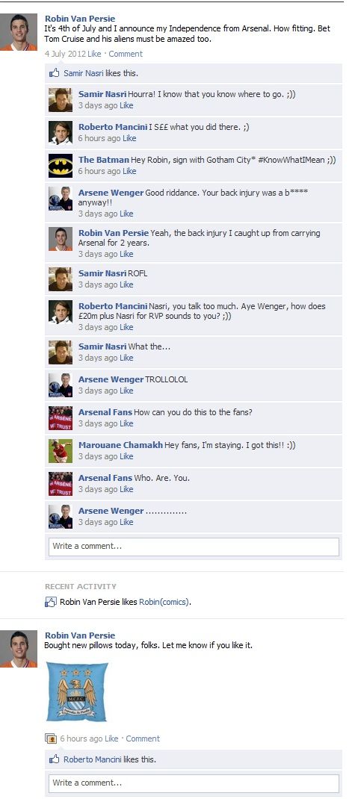
Task: Open the Manchester City pillow photo
Action: [78, 691]
